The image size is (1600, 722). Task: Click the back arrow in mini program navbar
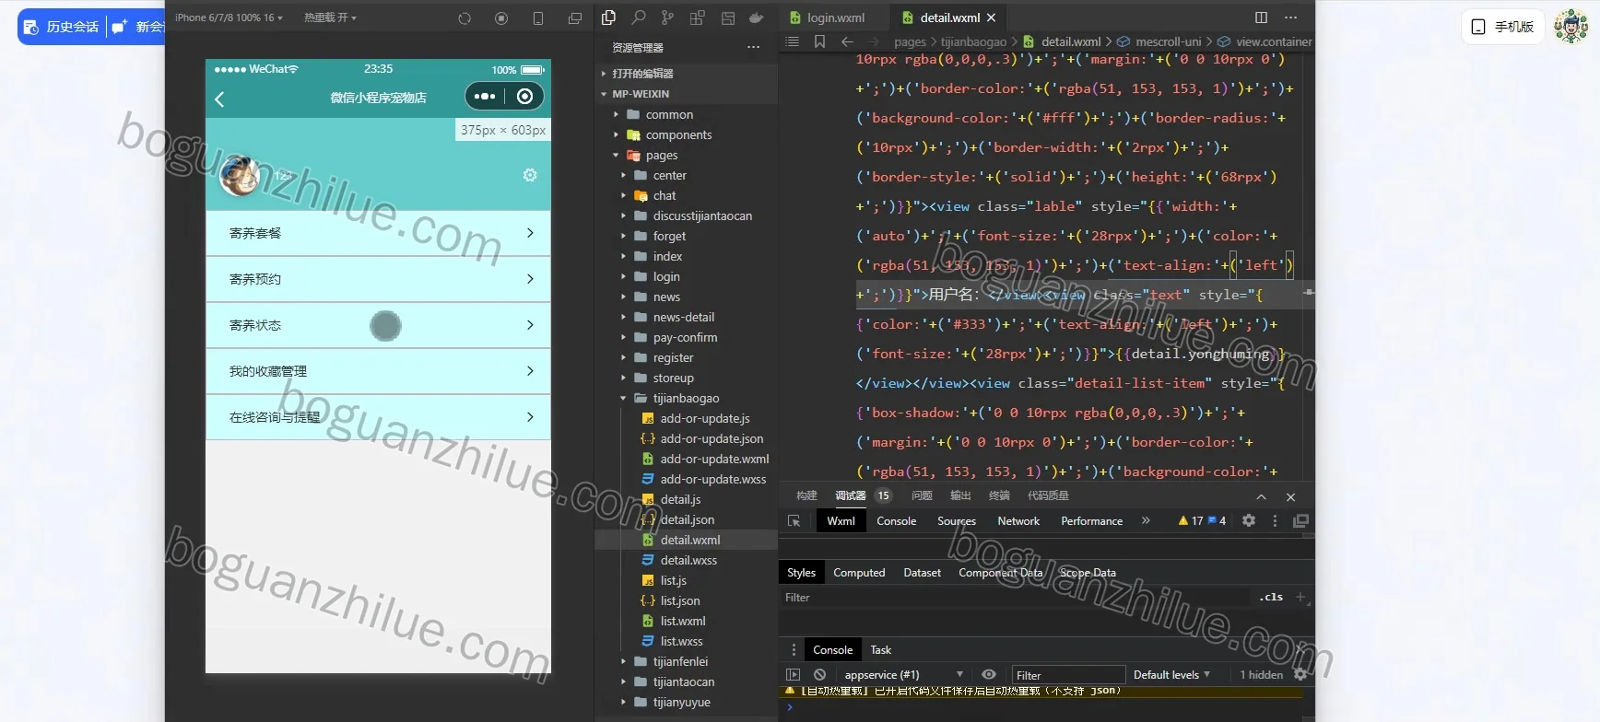tap(219, 99)
